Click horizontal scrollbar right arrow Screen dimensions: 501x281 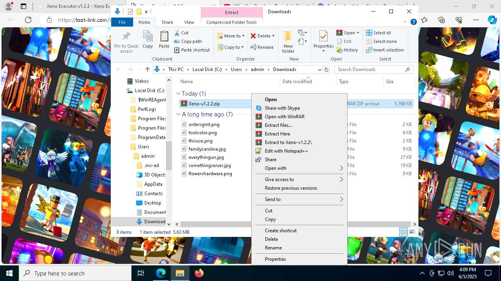point(414,224)
